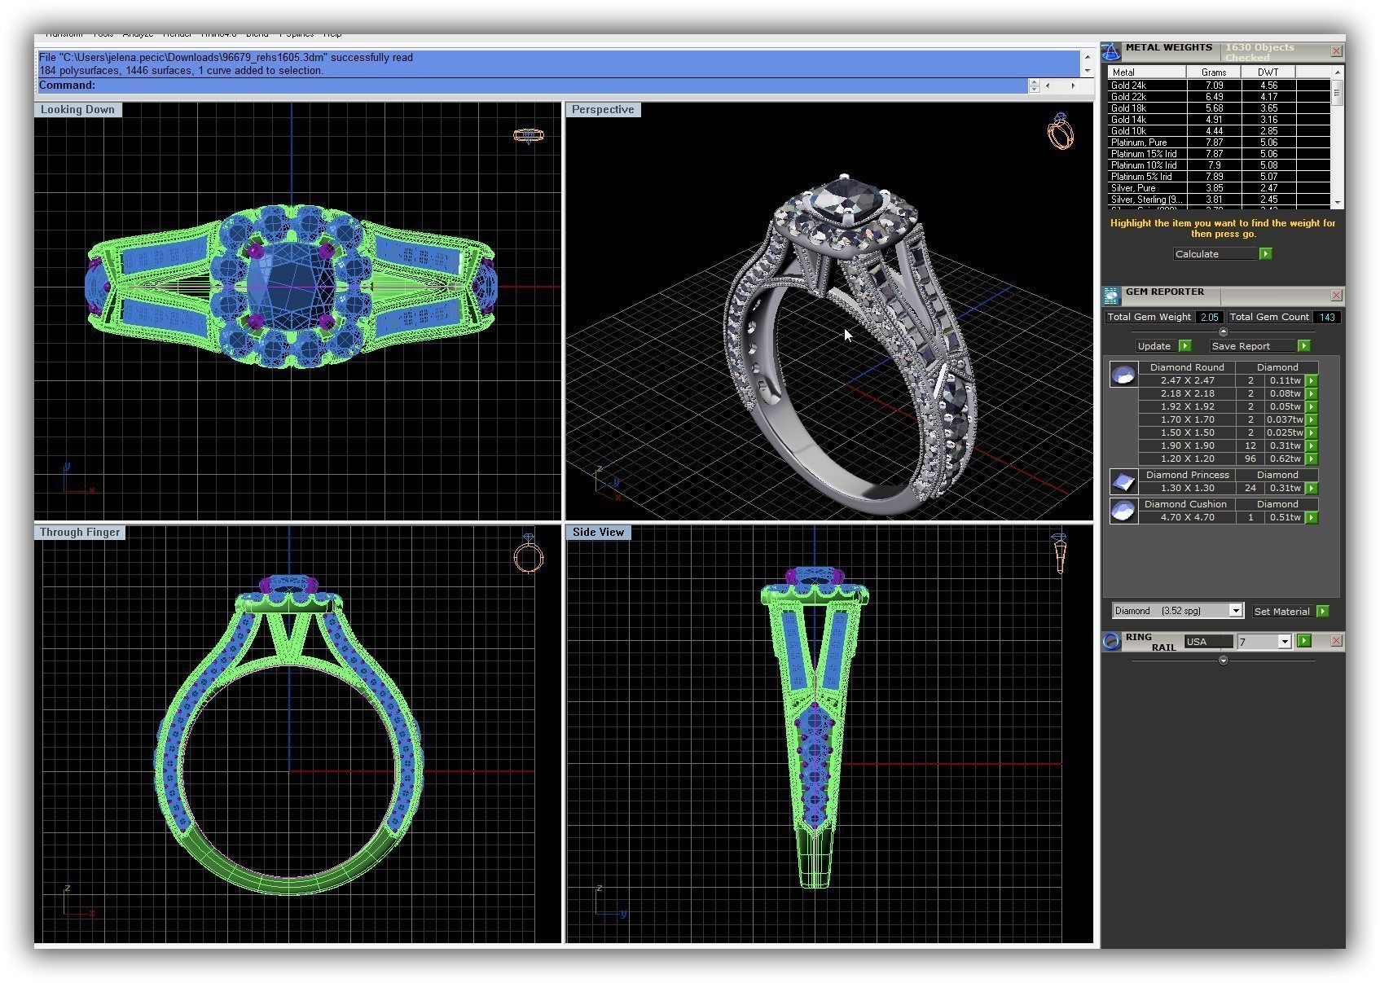Click the Diamond Princess gem shape icon
Image resolution: width=1380 pixels, height=983 pixels.
tap(1123, 482)
